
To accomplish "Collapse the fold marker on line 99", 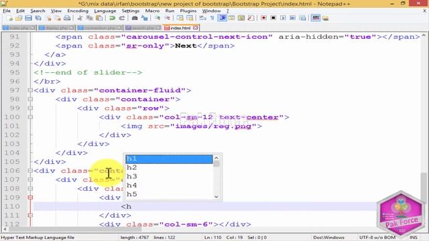I will pyautogui.click(x=30, y=108).
